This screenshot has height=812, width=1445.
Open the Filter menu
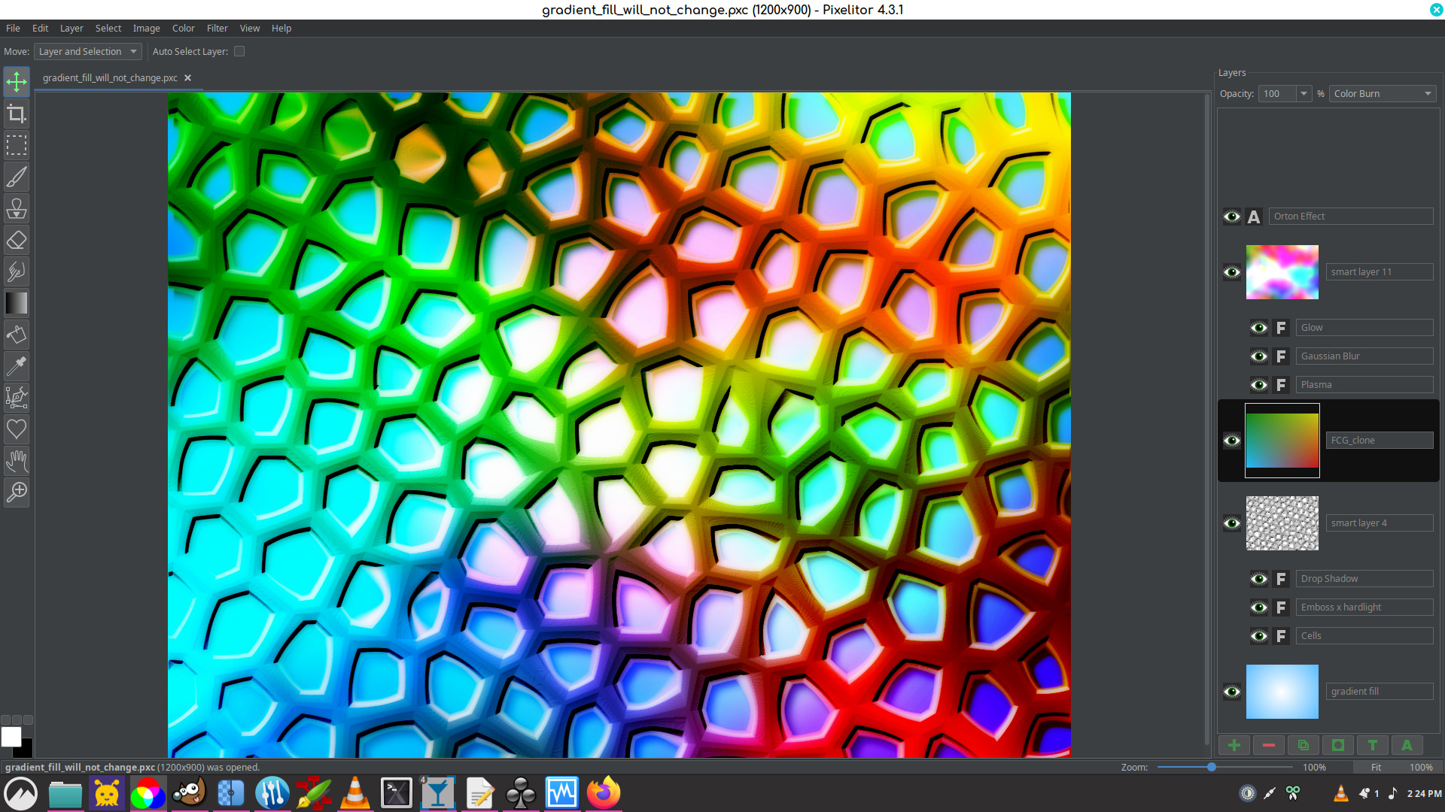click(217, 28)
